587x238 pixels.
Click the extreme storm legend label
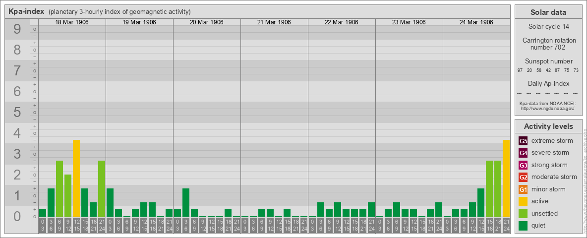coord(552,141)
